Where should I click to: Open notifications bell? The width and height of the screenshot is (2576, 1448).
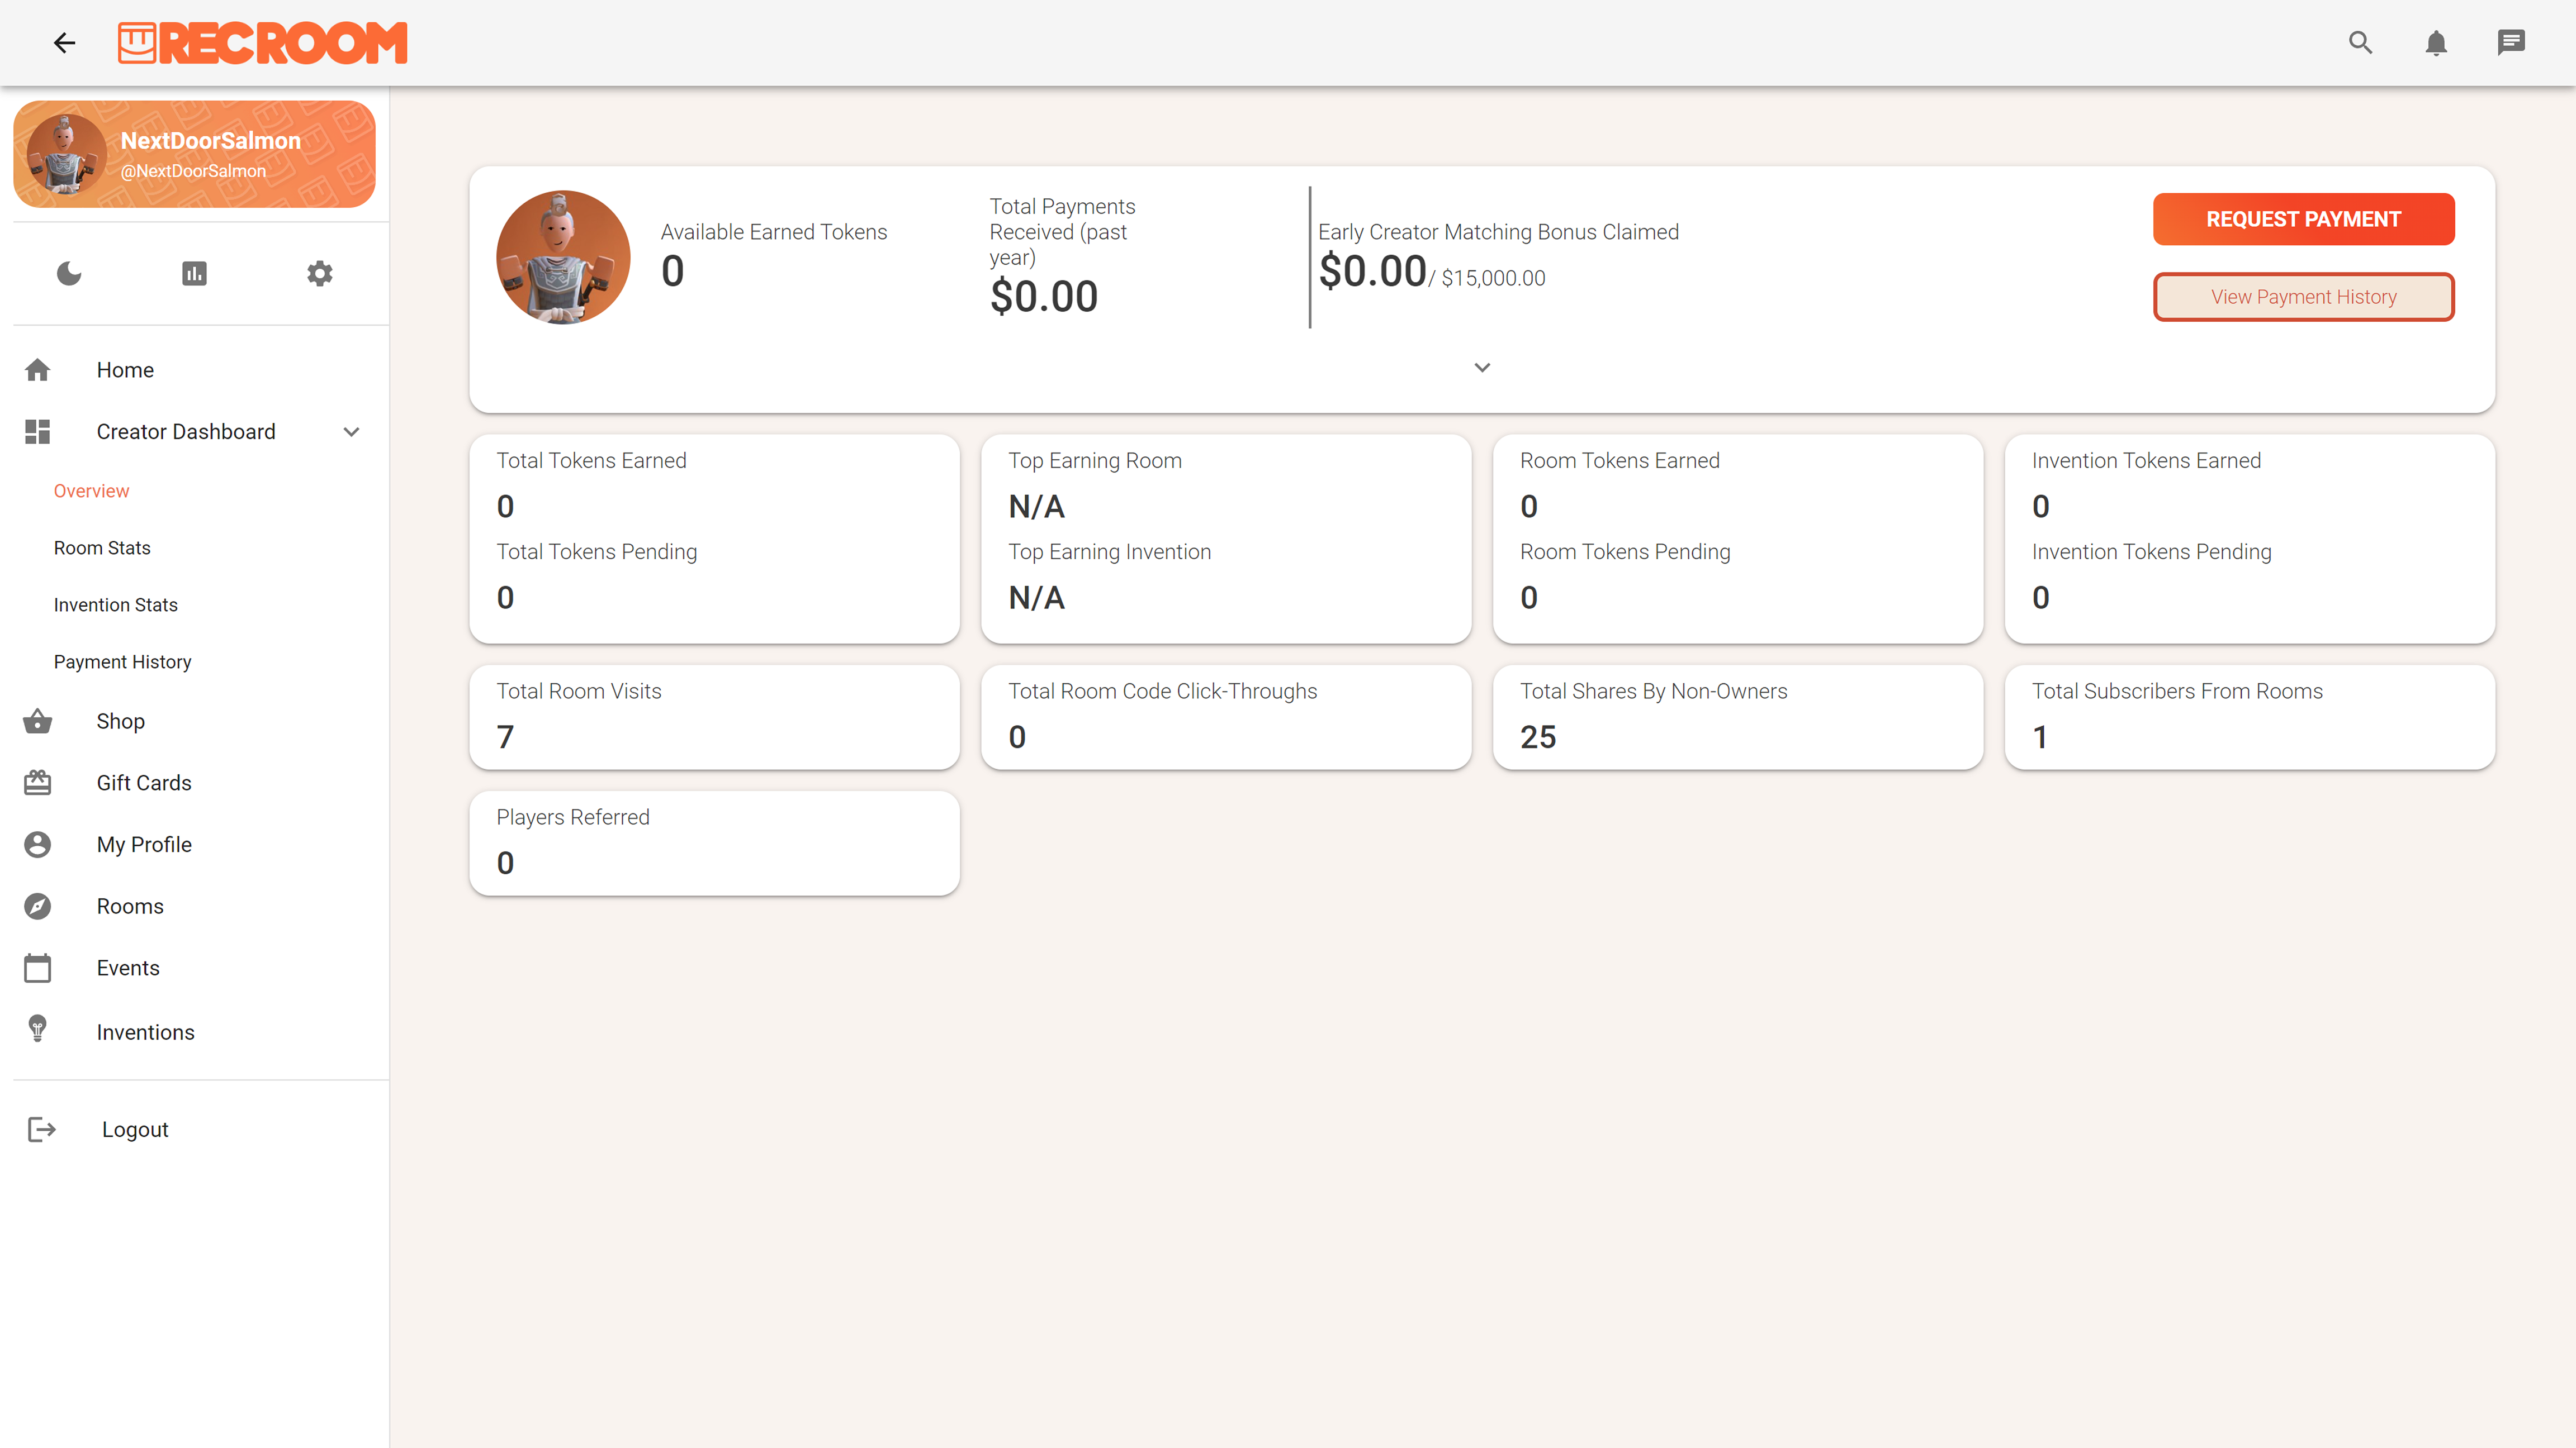click(x=2436, y=42)
